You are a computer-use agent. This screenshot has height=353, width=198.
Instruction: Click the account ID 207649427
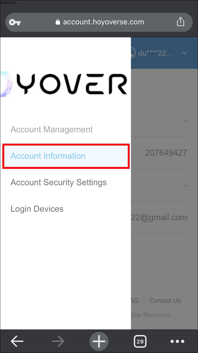coord(166,153)
